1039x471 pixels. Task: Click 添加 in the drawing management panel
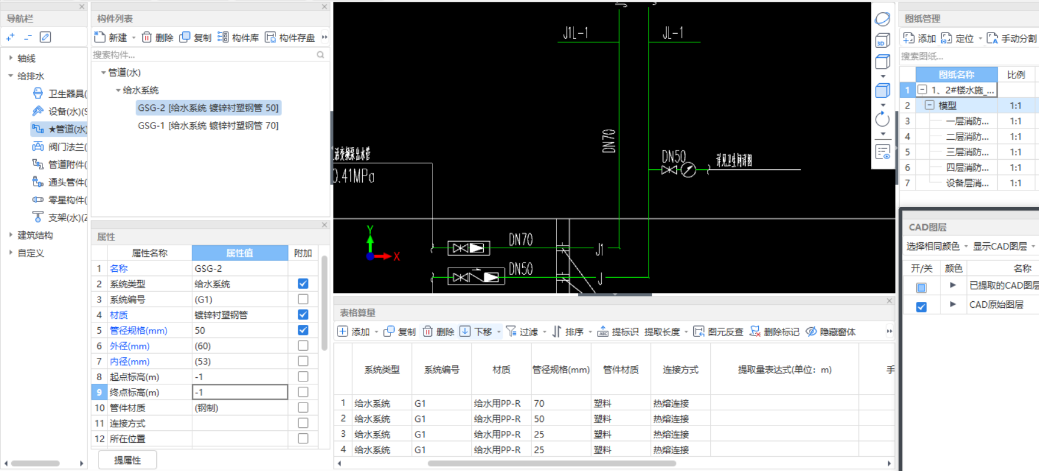(x=920, y=38)
